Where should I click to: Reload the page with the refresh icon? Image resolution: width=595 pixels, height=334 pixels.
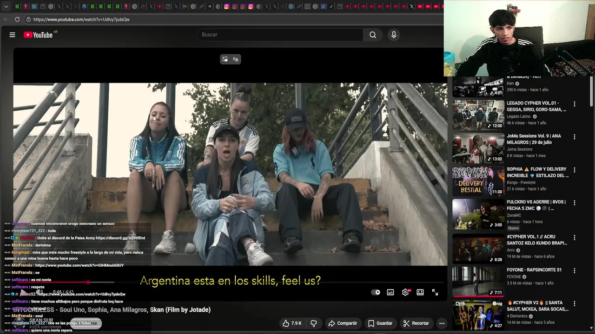[17, 19]
